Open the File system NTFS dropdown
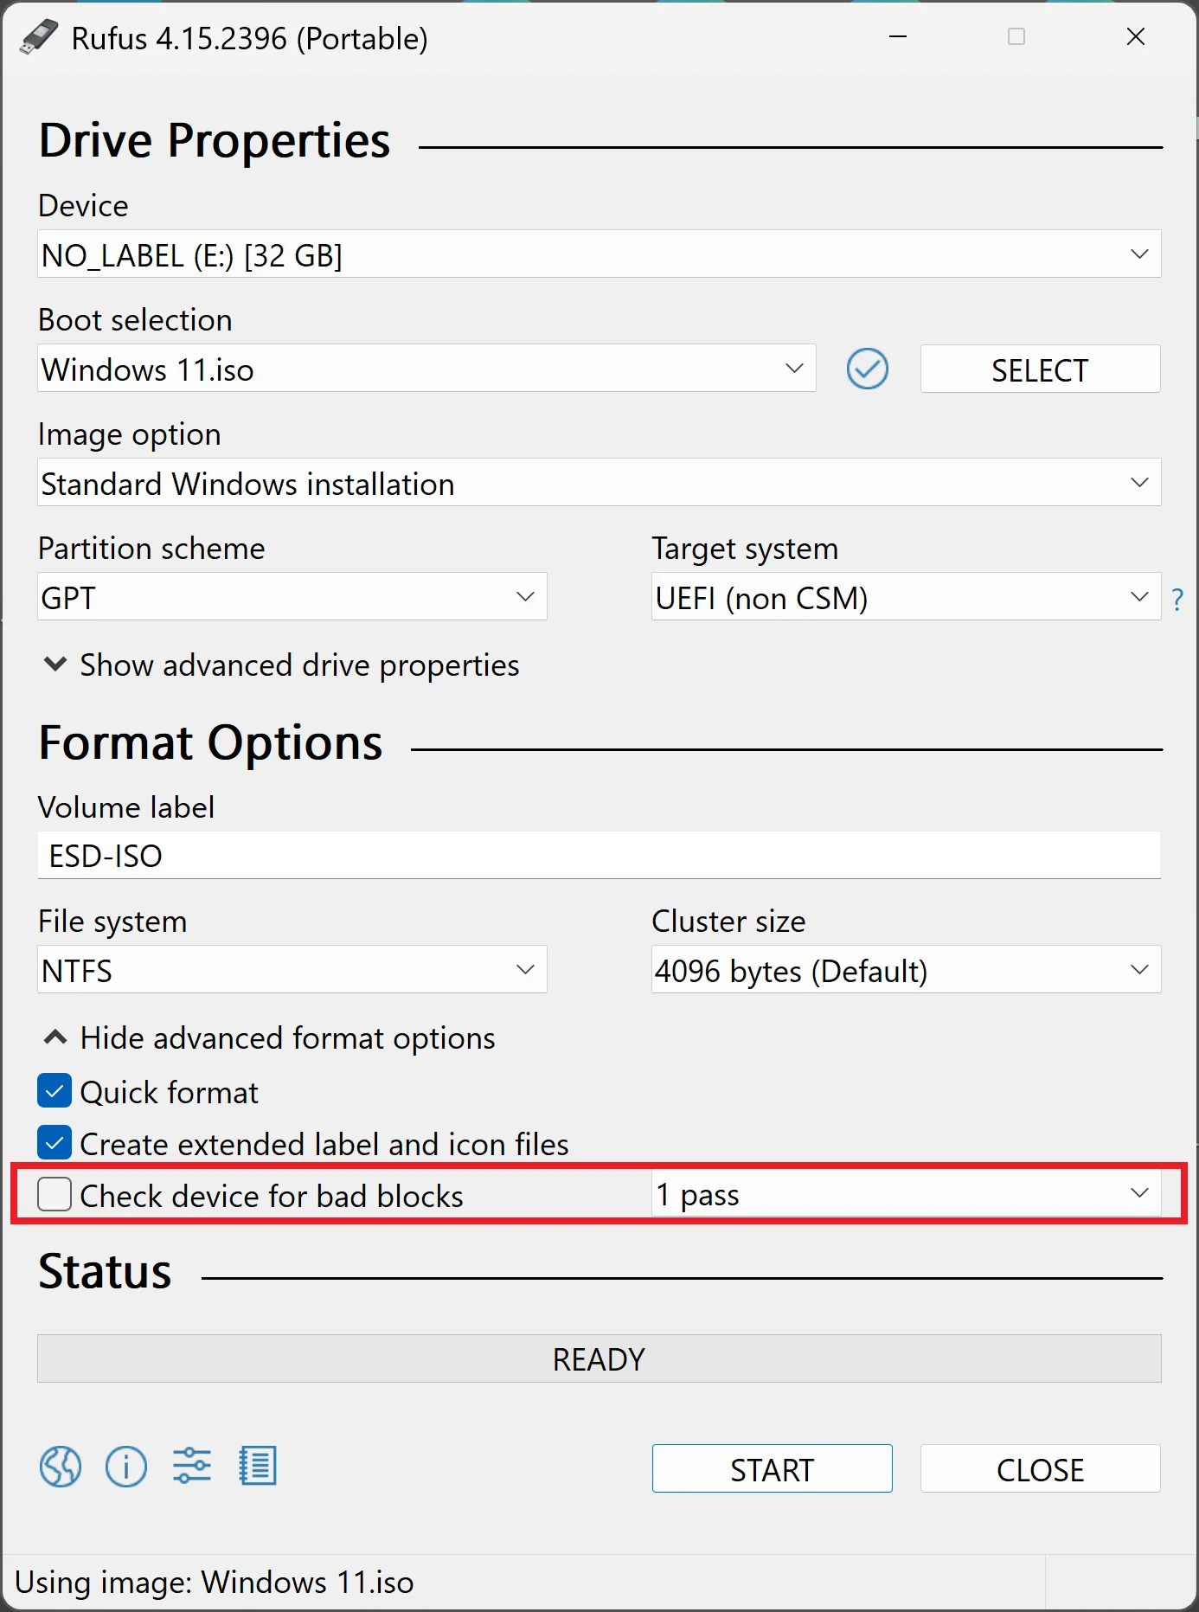 292,970
